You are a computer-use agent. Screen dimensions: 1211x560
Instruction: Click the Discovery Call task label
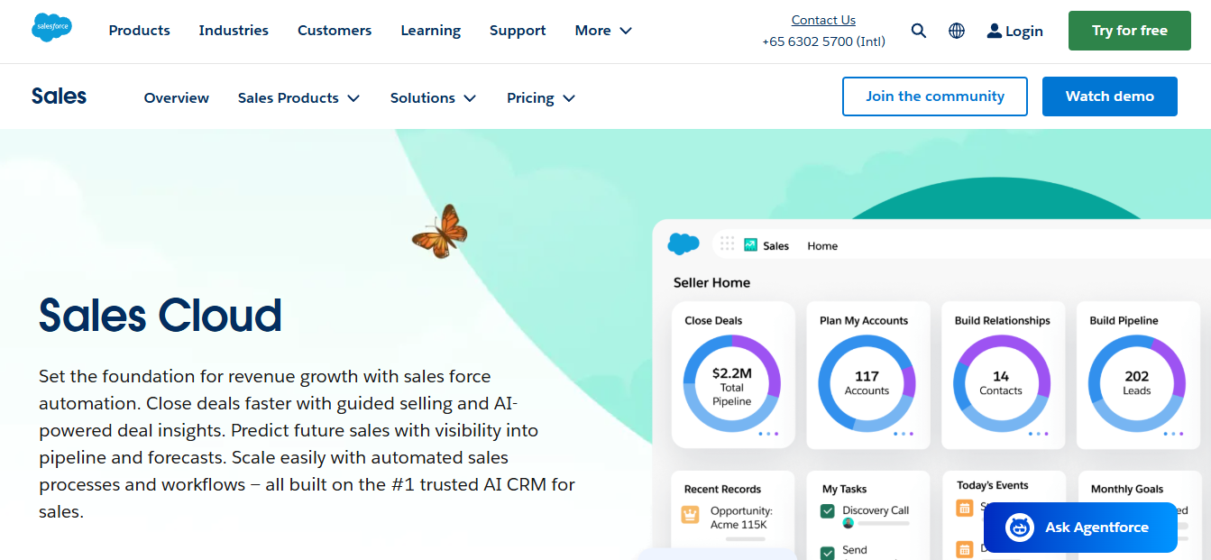pos(876,510)
